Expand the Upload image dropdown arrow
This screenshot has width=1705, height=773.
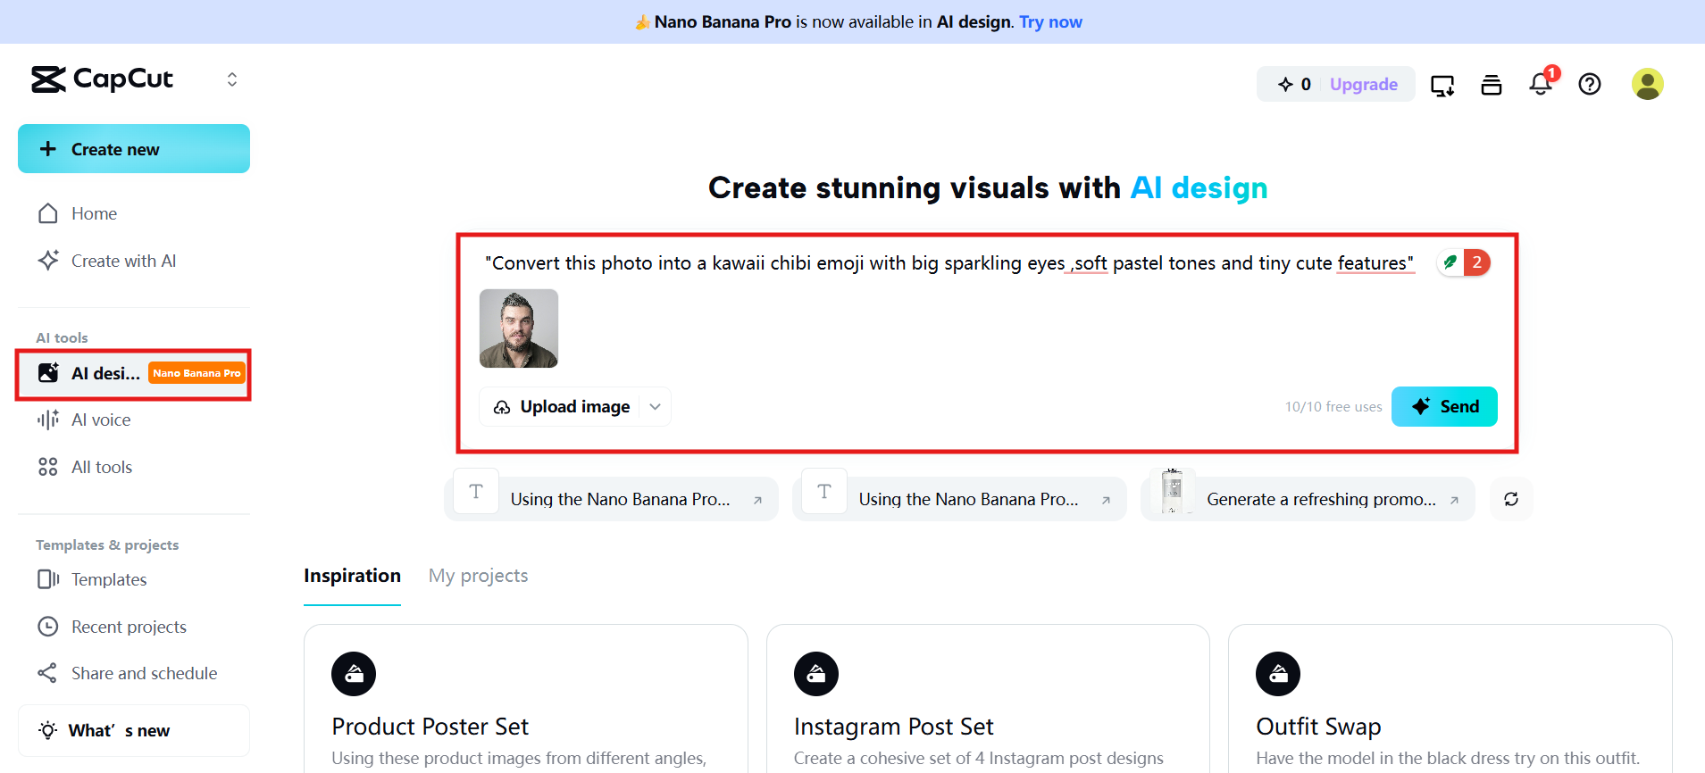656,407
